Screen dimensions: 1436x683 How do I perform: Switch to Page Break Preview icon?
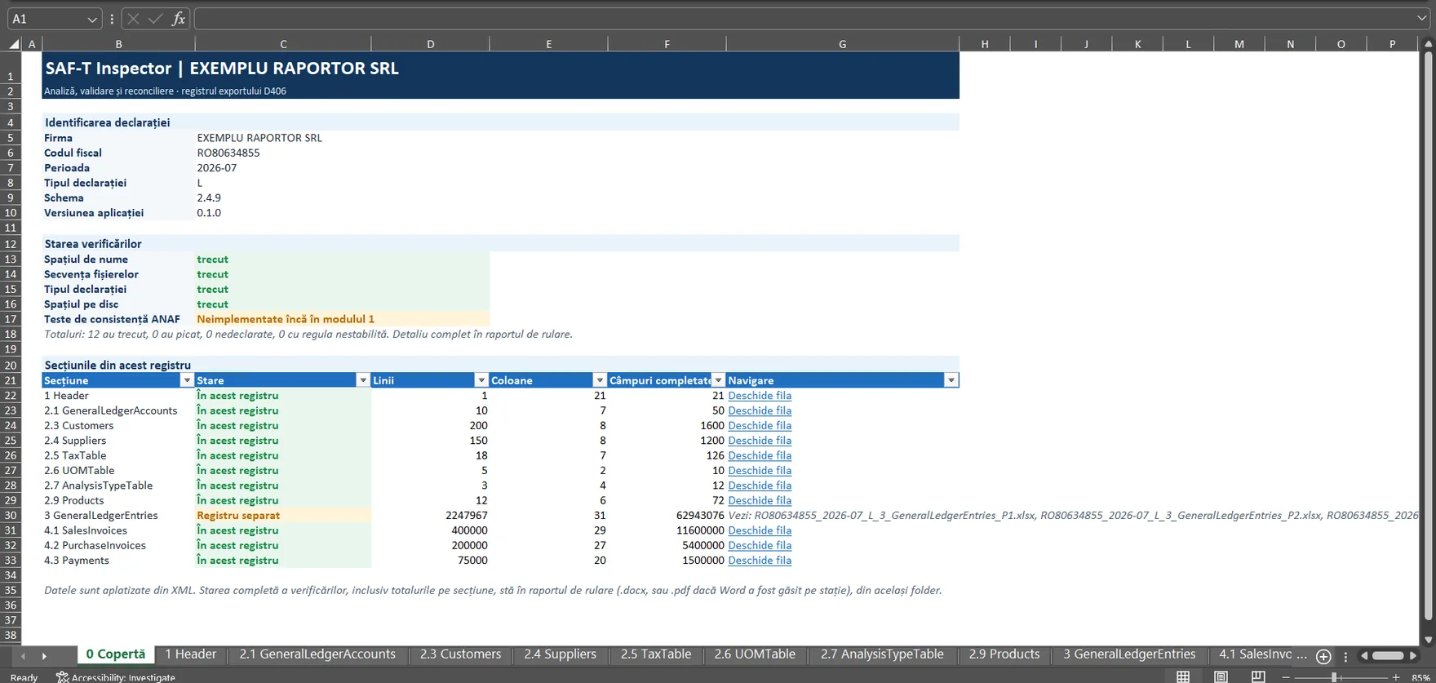(1258, 676)
